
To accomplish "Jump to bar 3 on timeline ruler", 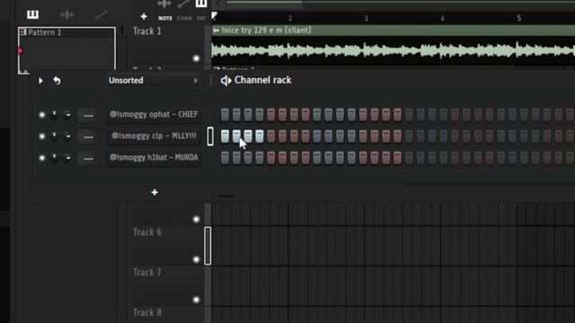I will point(366,18).
